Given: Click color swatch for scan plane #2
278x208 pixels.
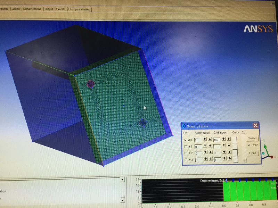Looking at the screenshot, I should click(235, 152).
